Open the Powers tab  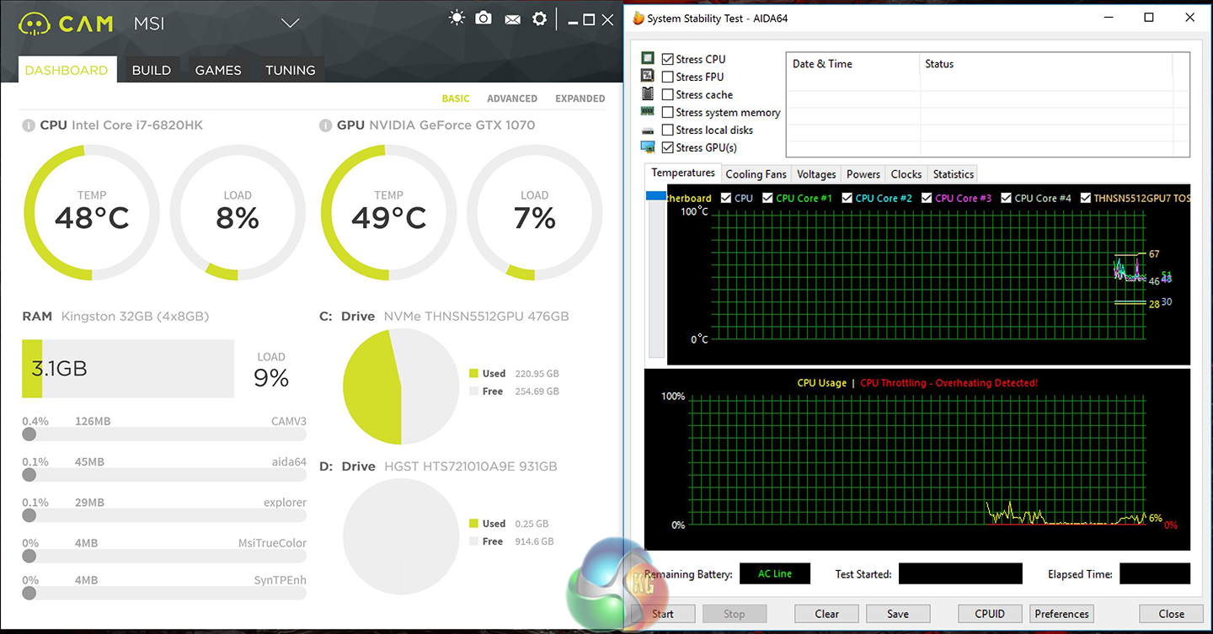[x=863, y=174]
